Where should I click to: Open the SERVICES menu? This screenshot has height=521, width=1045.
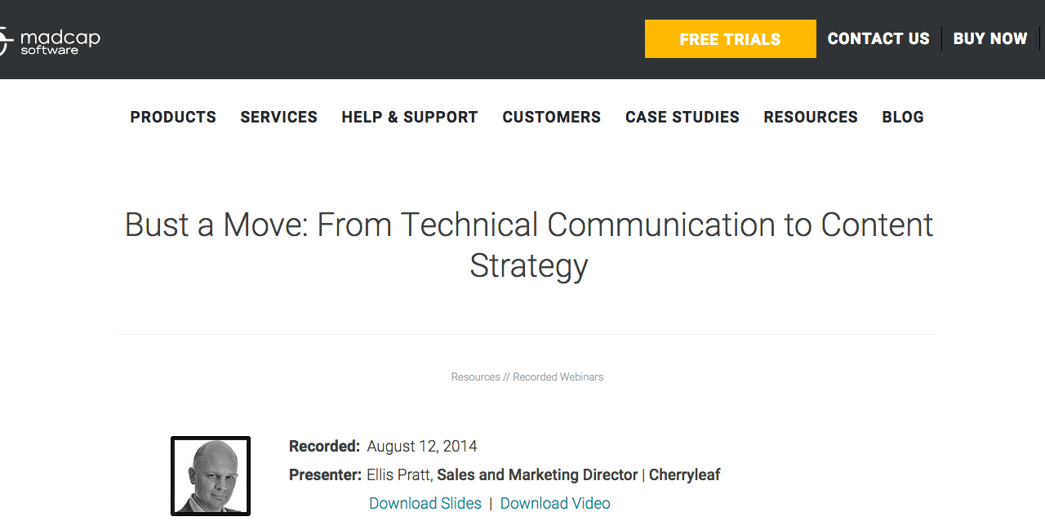[x=278, y=118]
